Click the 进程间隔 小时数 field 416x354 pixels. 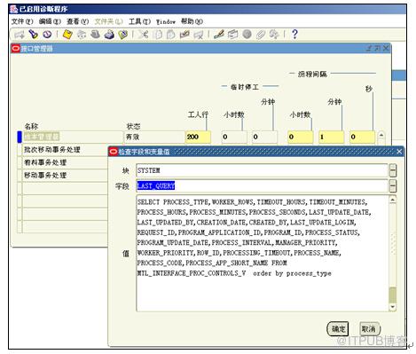(x=301, y=137)
